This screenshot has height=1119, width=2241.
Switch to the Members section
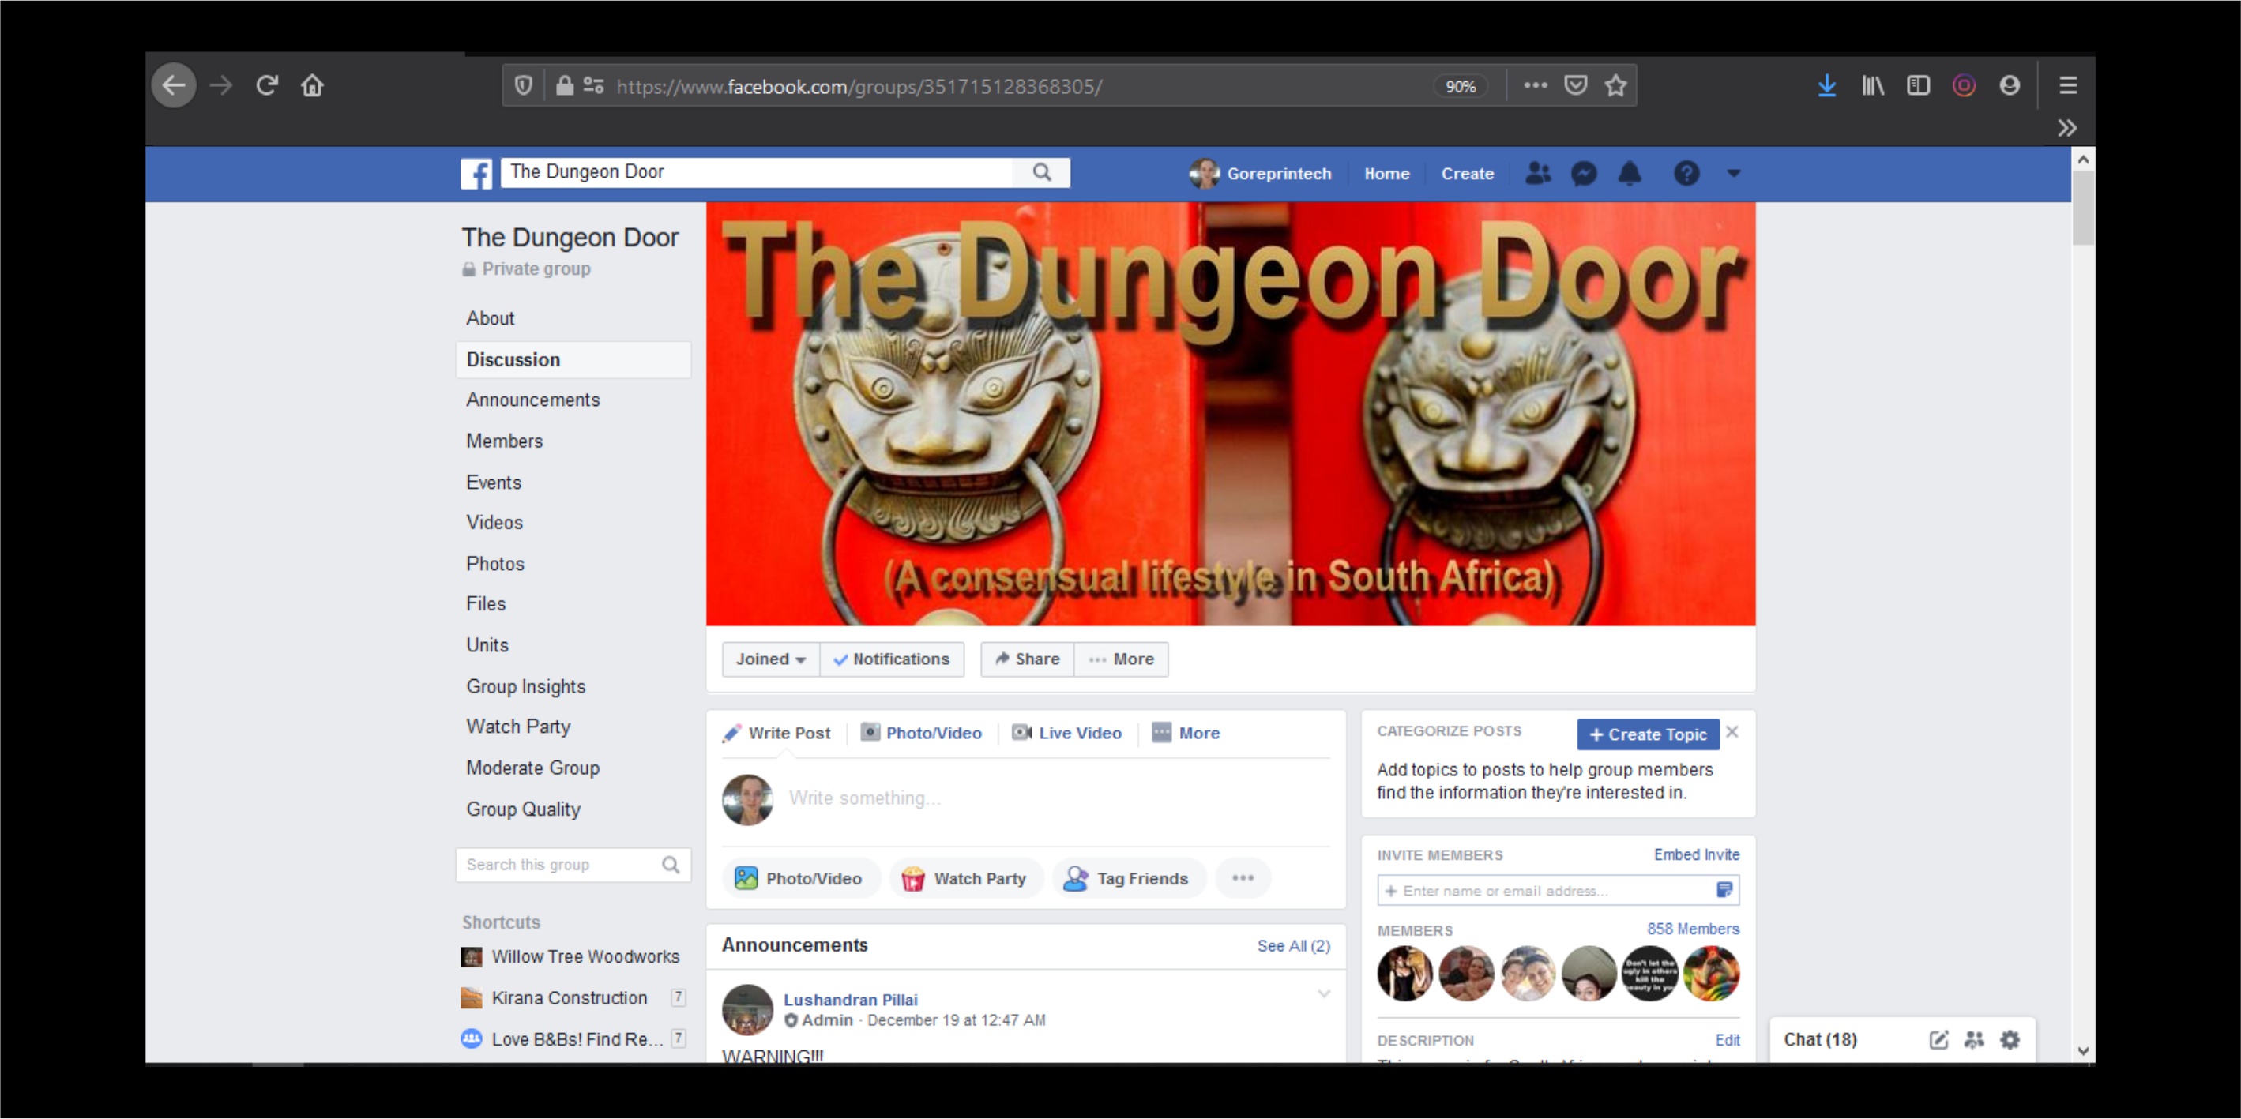point(505,441)
